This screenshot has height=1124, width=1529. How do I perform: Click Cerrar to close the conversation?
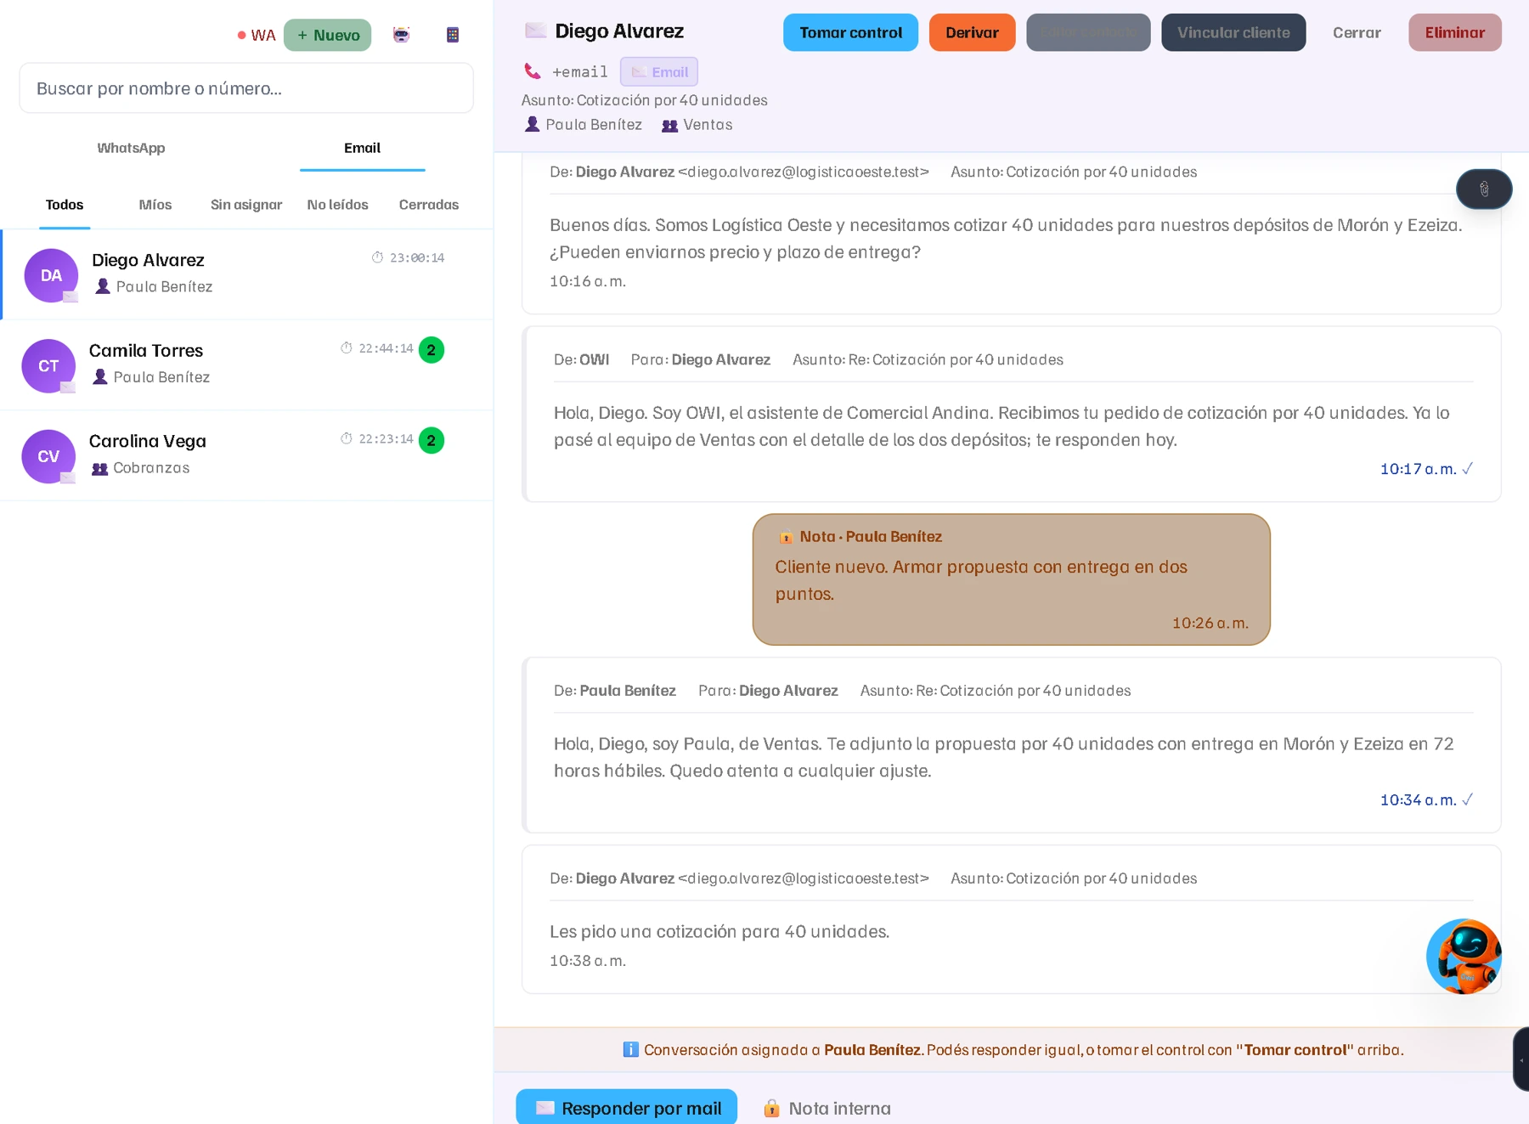pyautogui.click(x=1357, y=32)
